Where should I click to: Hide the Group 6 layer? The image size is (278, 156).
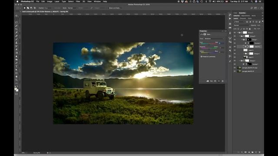235,32
